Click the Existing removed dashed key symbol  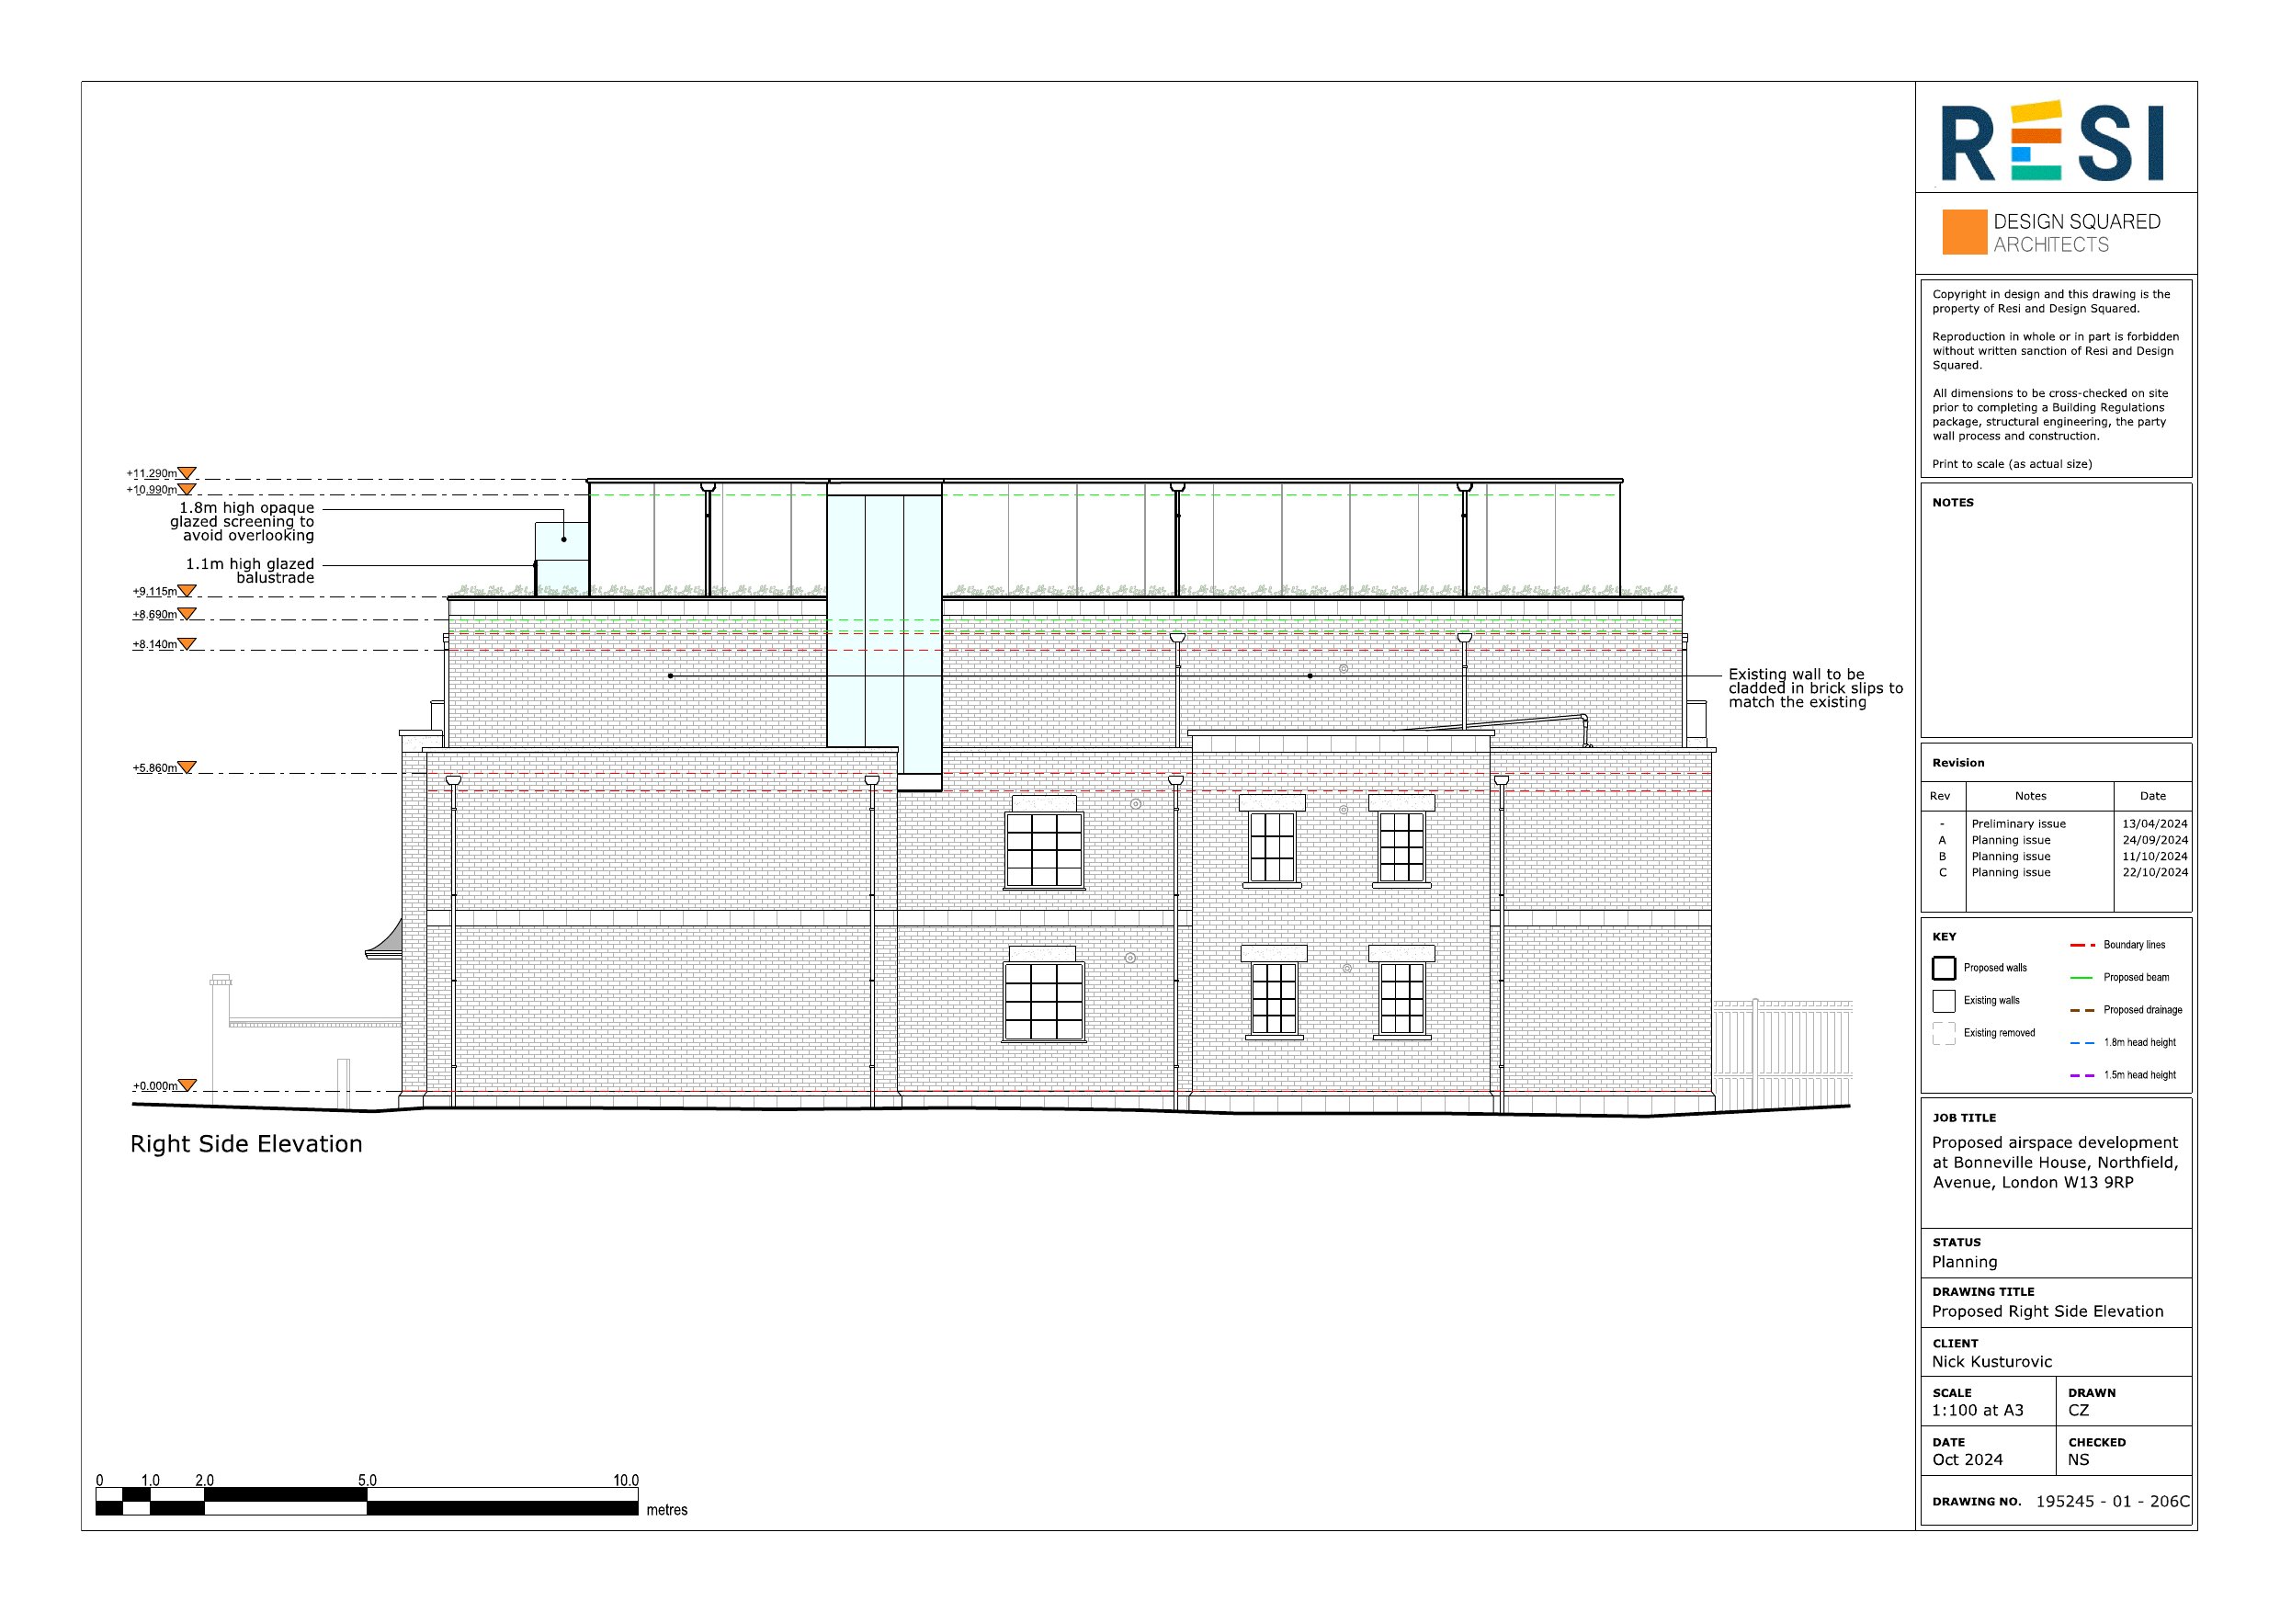(x=1944, y=1033)
